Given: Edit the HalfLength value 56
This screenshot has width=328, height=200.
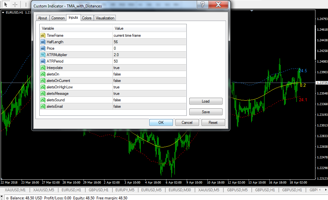Looking at the screenshot, I should [x=149, y=42].
